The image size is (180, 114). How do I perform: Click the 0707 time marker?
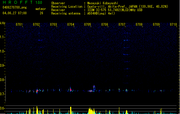(x=122, y=25)
